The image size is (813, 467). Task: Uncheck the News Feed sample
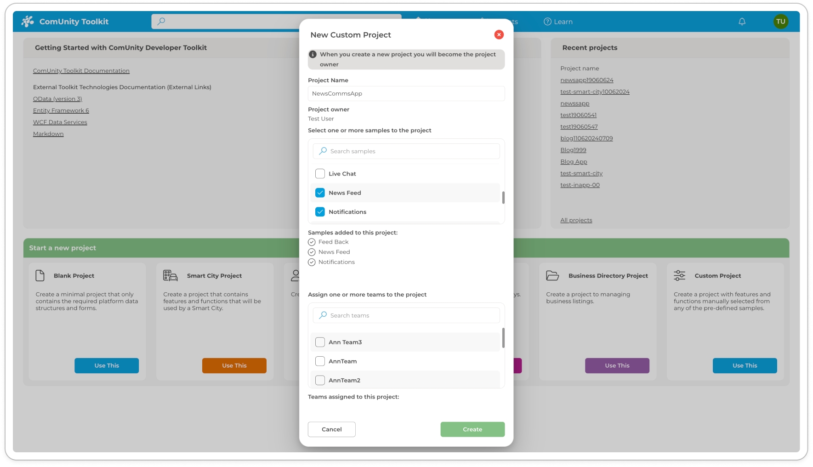pos(320,193)
